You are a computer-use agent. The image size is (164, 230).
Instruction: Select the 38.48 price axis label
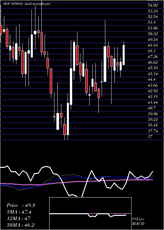coord(153,126)
